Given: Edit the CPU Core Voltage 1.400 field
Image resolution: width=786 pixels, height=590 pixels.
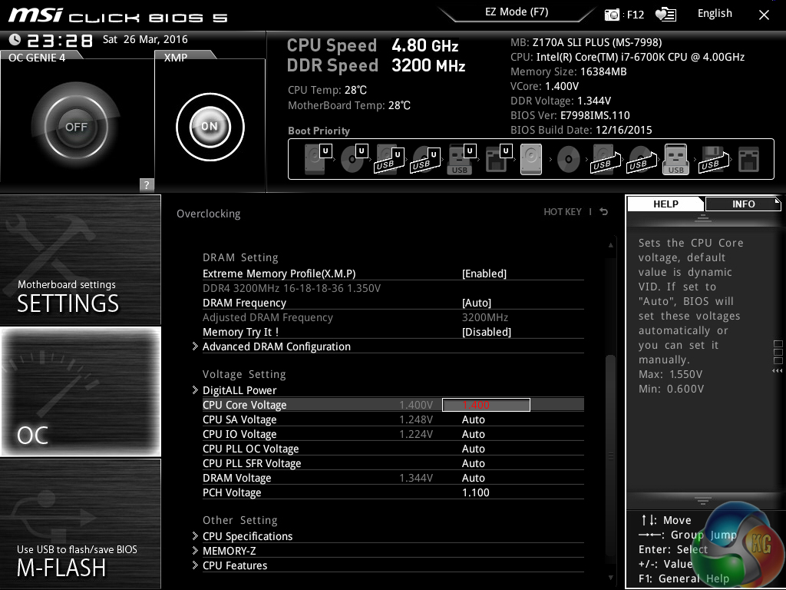Looking at the screenshot, I should click(x=486, y=405).
